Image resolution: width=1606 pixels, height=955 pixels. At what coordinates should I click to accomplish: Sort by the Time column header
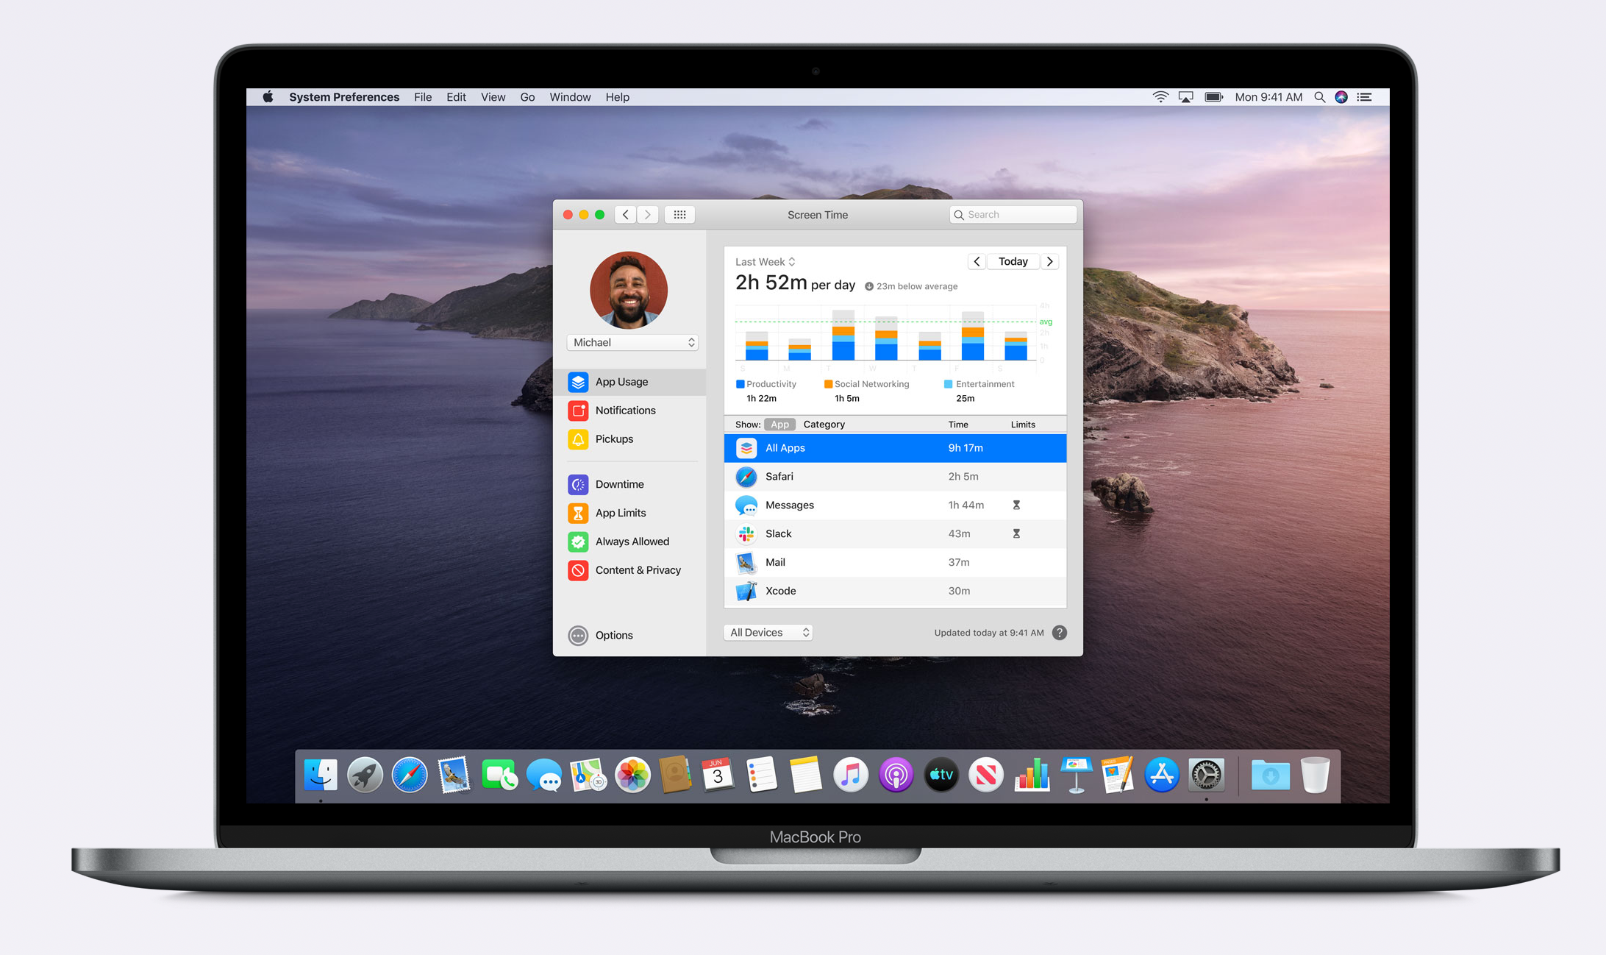coord(958,425)
